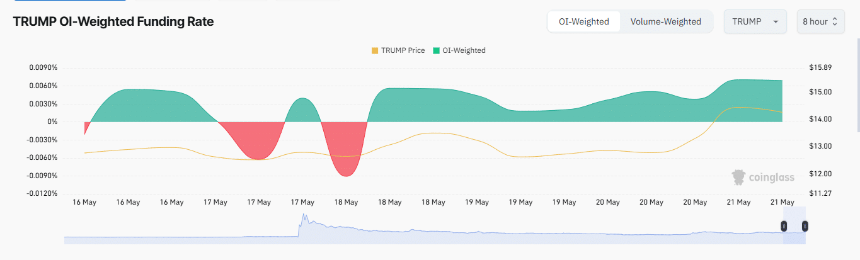Click the left range slider handle
860x260 pixels.
pyautogui.click(x=784, y=225)
